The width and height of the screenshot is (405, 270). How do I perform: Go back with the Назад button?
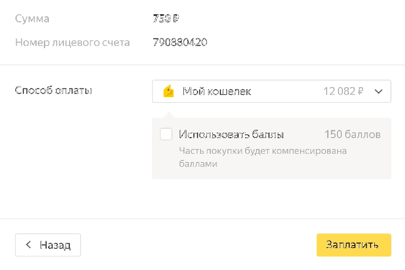48,245
